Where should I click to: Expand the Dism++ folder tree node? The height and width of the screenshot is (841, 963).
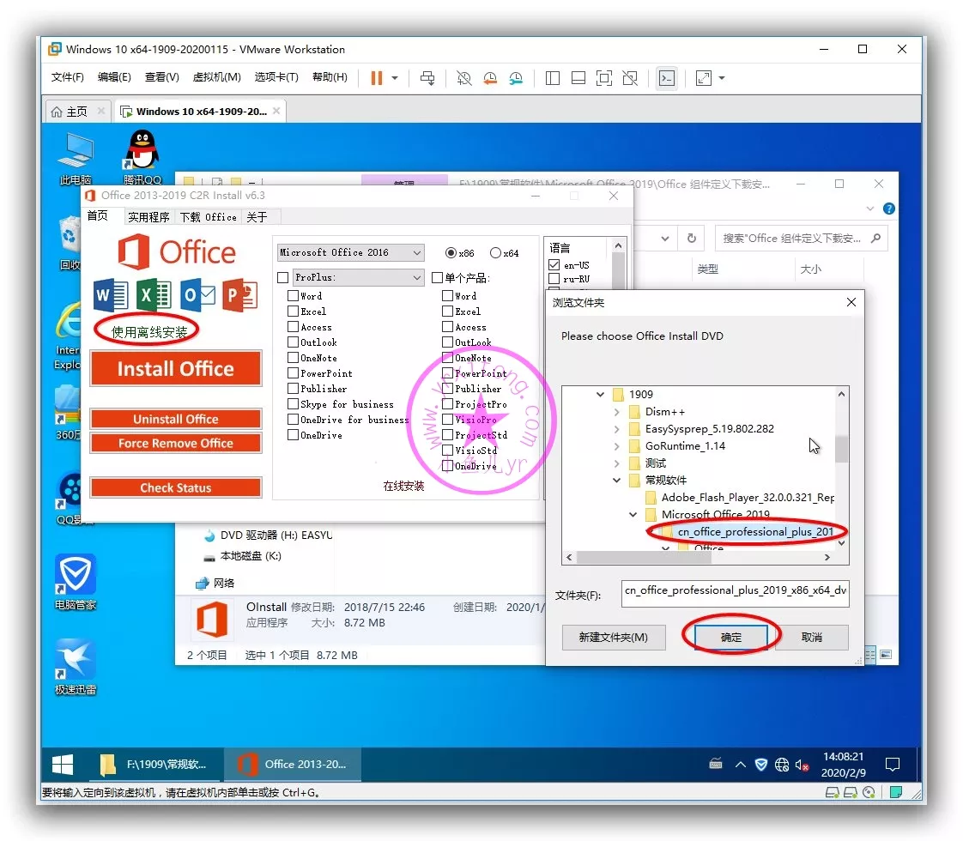[617, 412]
